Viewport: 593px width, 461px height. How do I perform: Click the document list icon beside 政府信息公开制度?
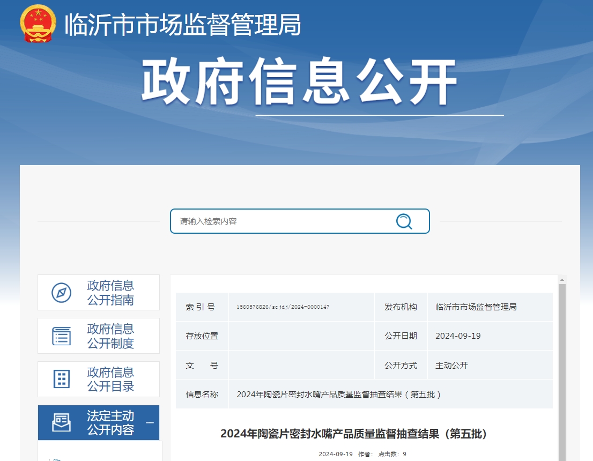(61, 336)
